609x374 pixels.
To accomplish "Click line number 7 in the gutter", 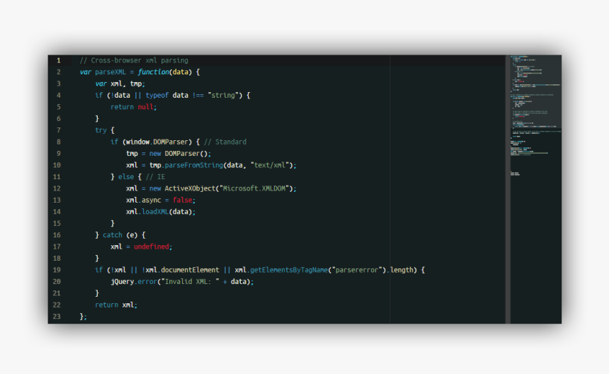I will [59, 130].
